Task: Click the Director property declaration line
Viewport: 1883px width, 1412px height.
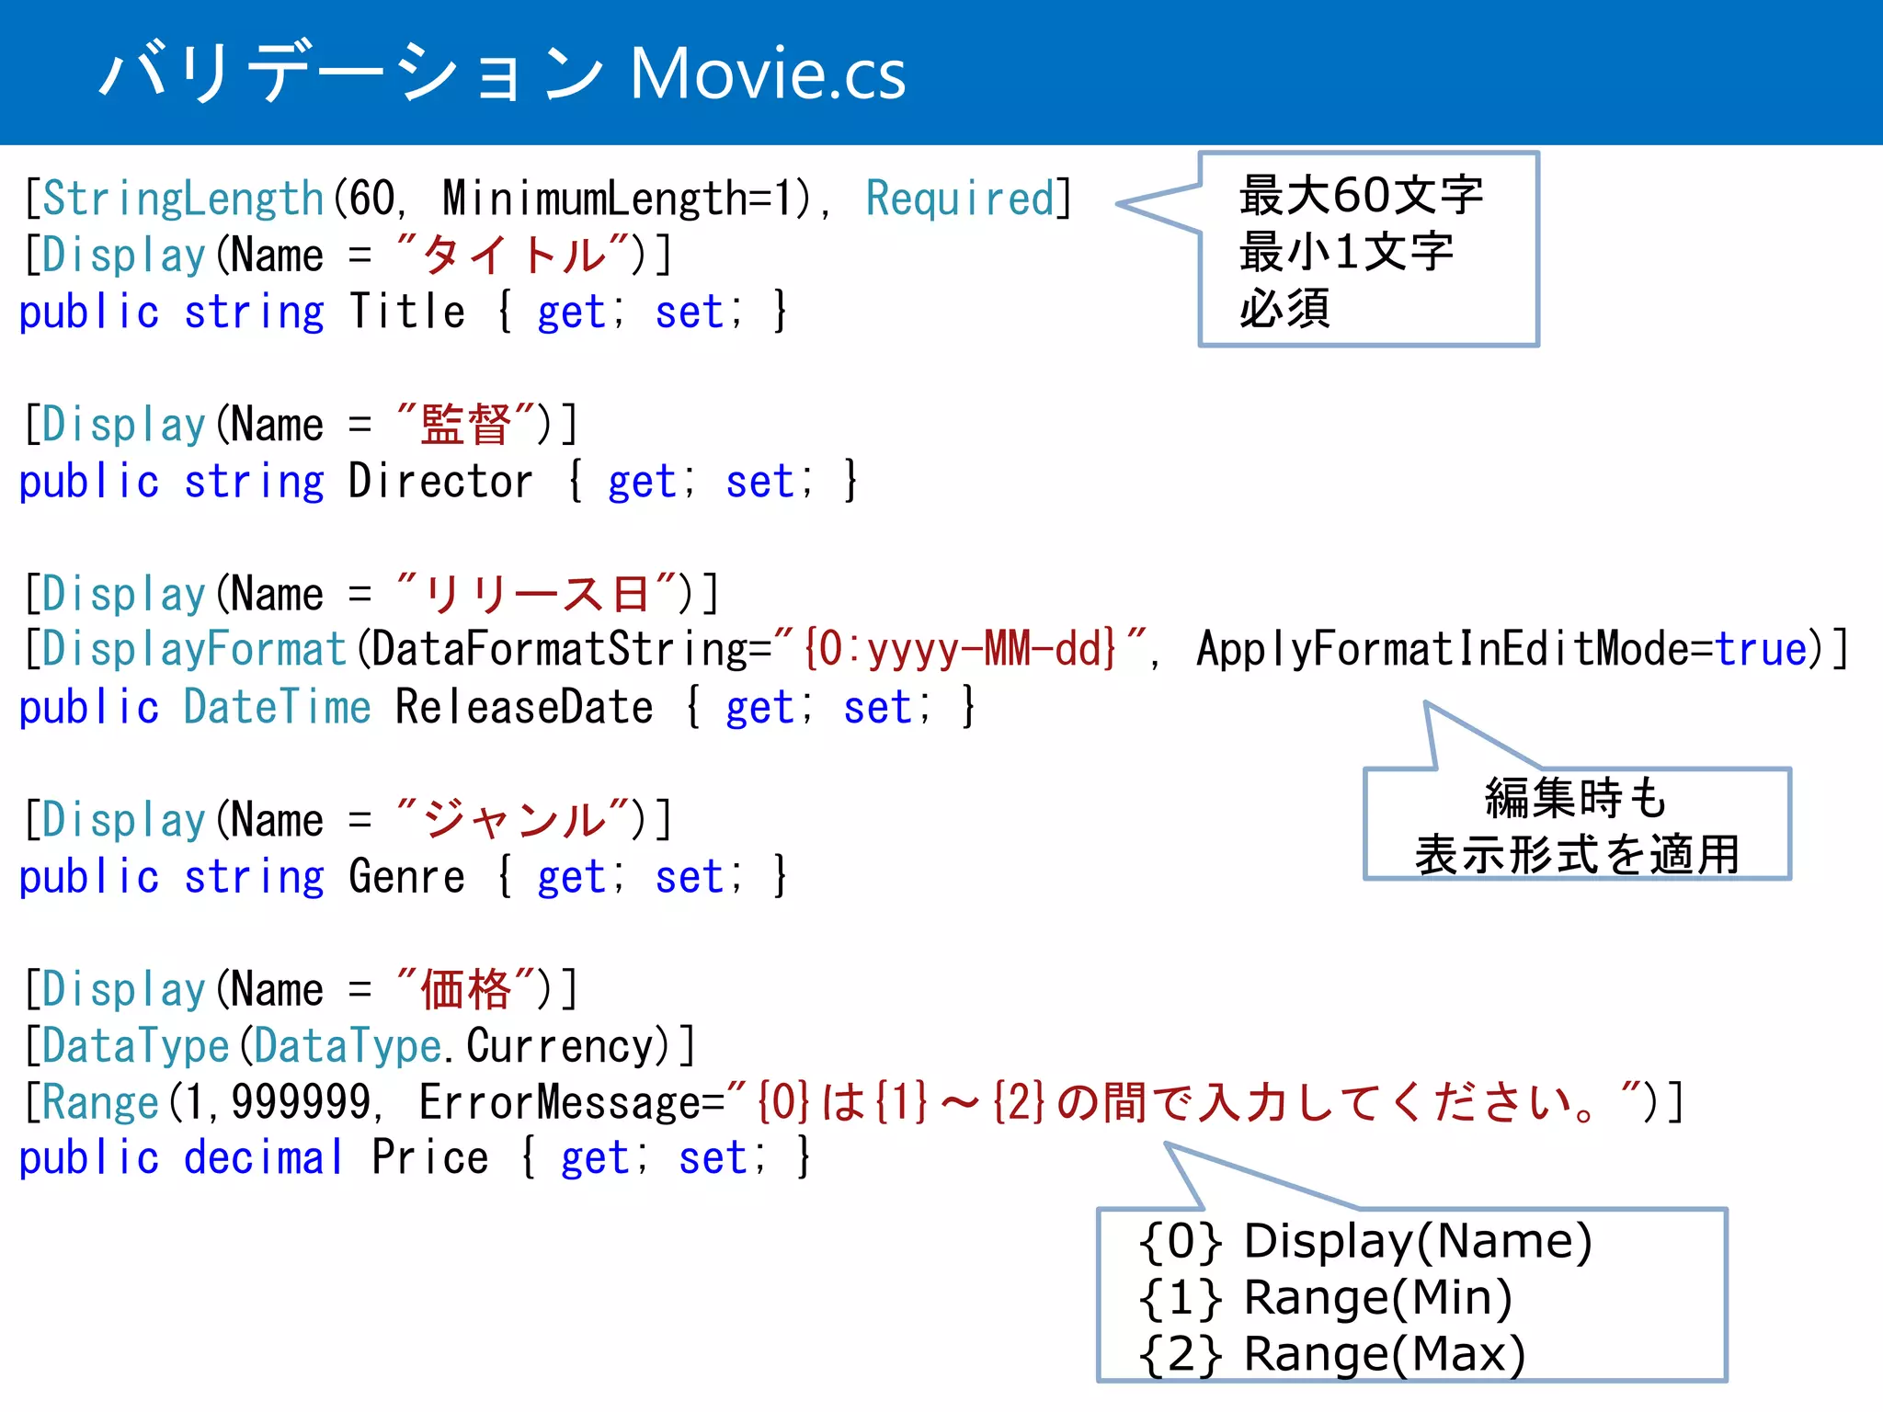Action: click(x=439, y=482)
